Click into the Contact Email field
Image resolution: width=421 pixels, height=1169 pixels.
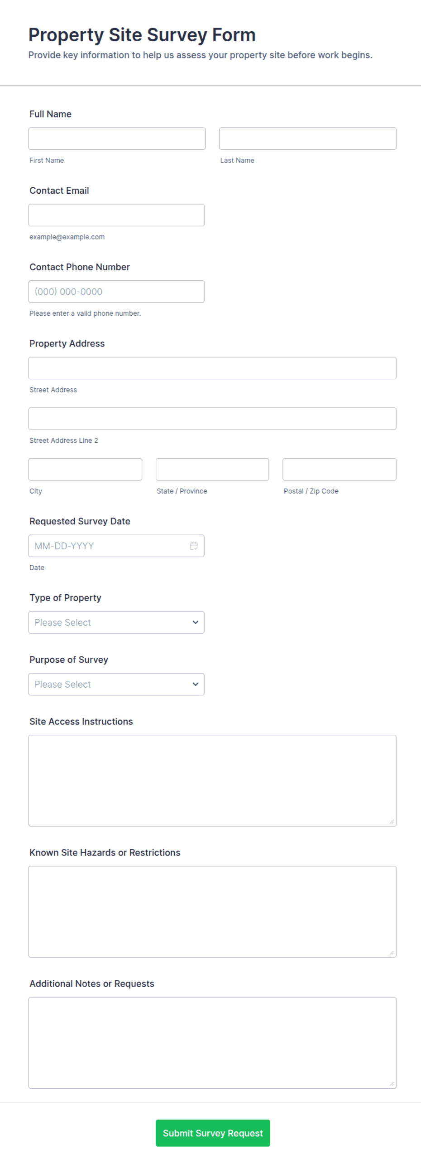116,215
